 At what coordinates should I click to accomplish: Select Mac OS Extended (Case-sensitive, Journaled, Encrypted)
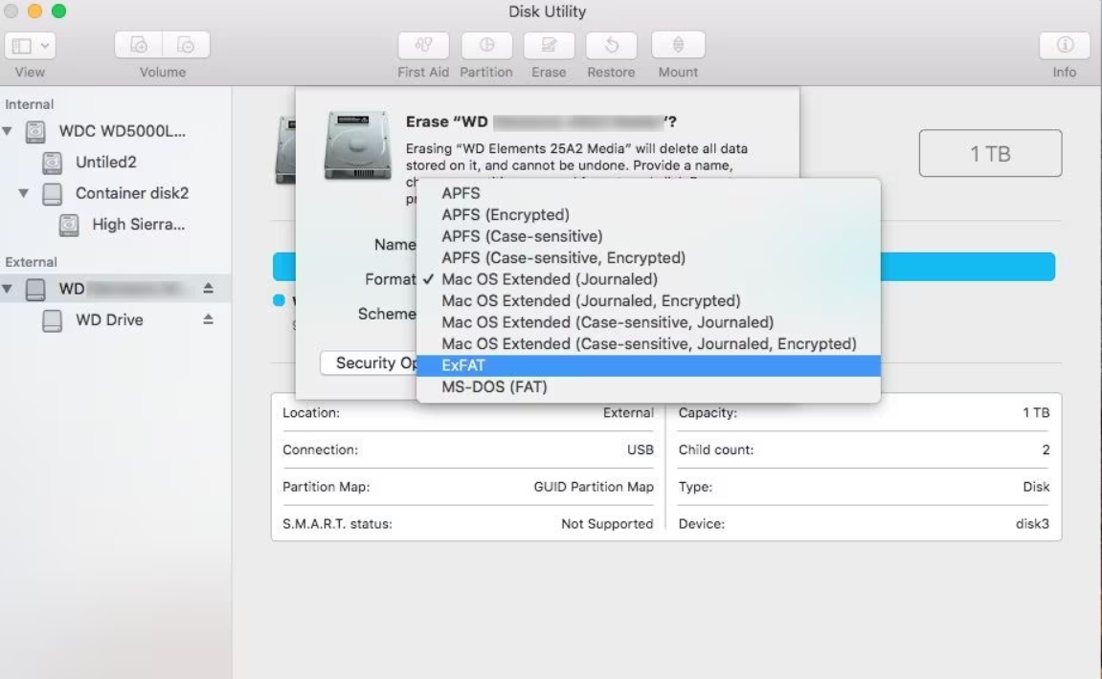[648, 344]
